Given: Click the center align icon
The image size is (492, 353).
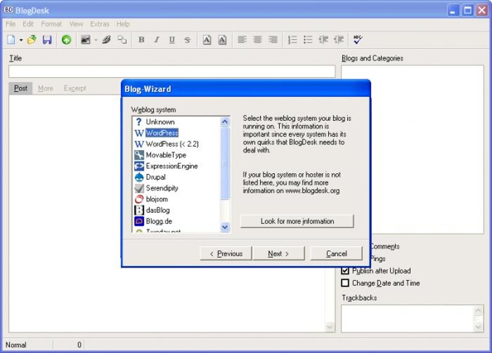Looking at the screenshot, I should 258,40.
